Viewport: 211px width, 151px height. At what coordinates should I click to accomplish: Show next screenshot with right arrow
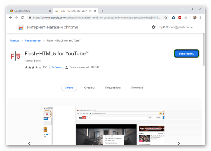pos(179,143)
